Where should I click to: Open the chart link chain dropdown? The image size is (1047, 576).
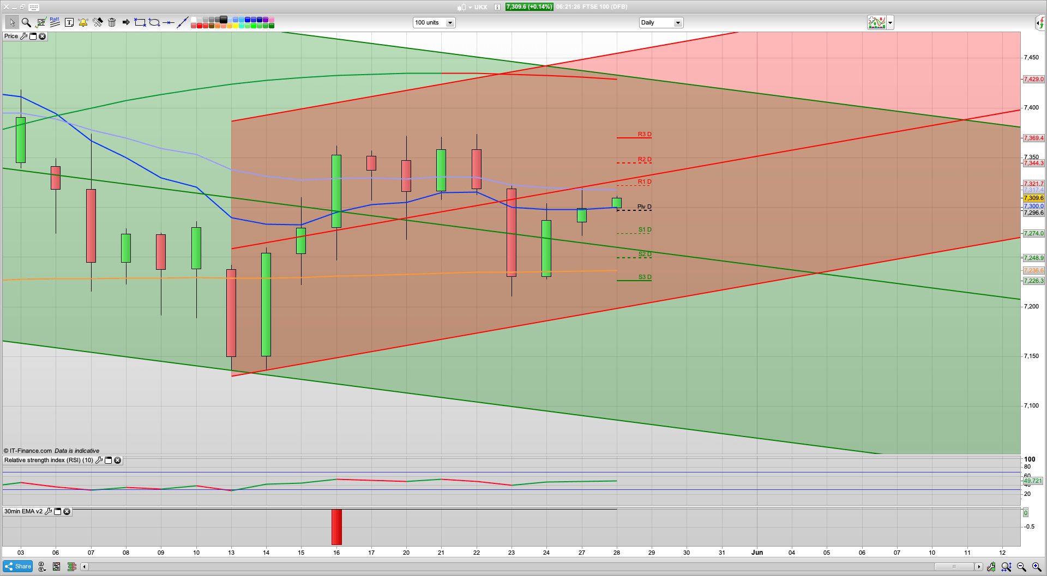42,567
